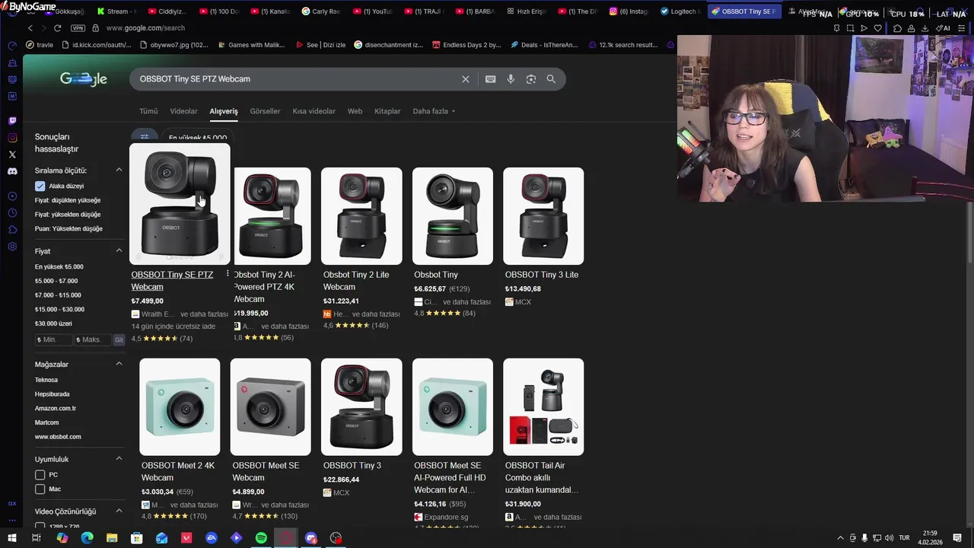Open File Explorer from the taskbar
The width and height of the screenshot is (974, 548).
pyautogui.click(x=112, y=538)
